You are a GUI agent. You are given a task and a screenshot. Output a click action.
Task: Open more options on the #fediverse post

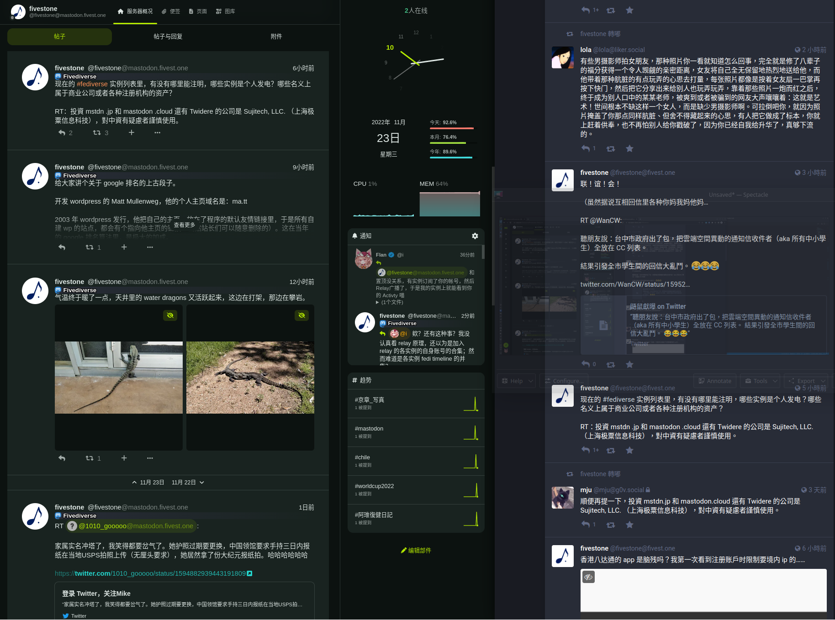click(158, 132)
